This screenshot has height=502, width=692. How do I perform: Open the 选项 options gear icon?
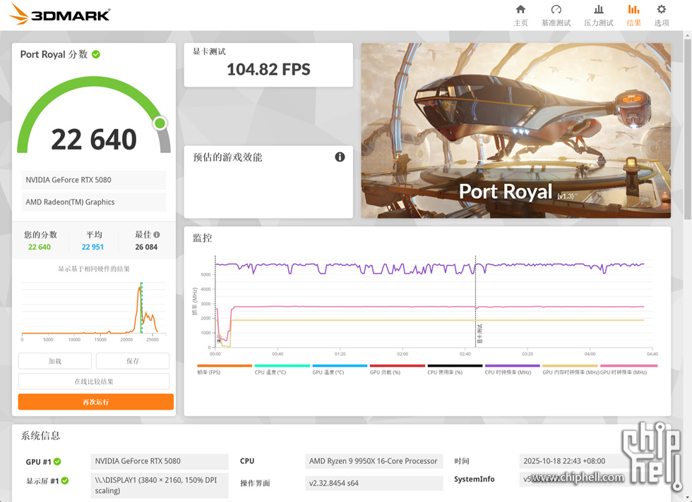661,10
